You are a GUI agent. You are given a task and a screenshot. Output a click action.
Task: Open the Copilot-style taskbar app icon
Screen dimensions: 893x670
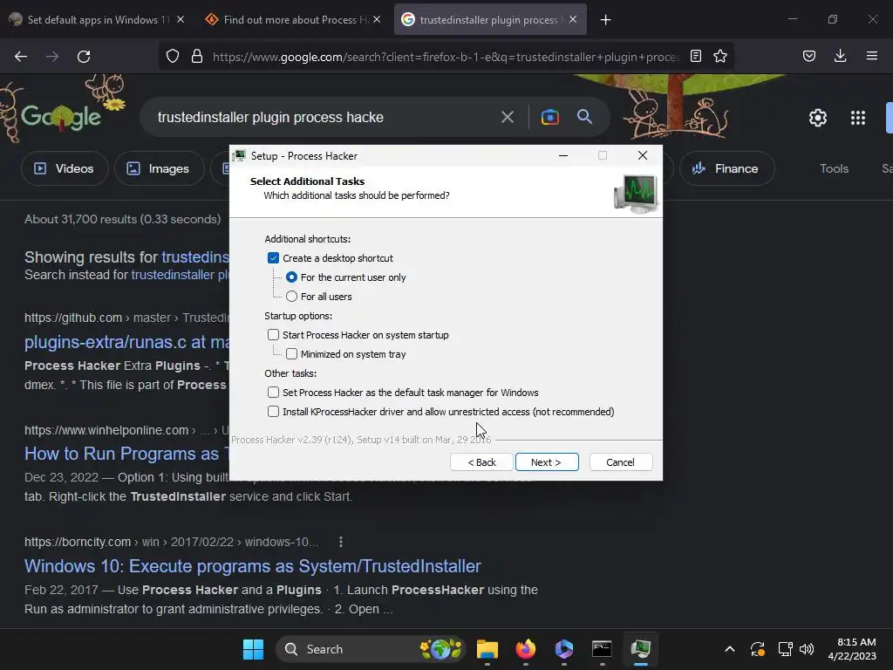[564, 649]
